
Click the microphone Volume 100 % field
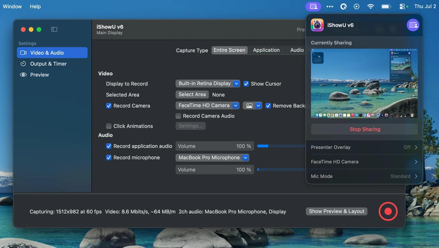pyautogui.click(x=215, y=169)
